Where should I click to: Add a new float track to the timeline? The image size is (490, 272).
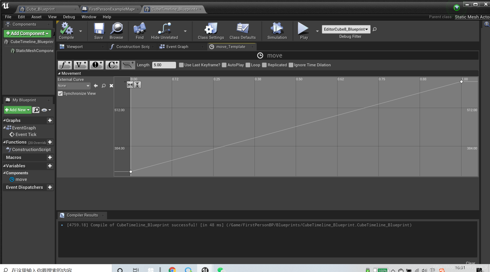[x=64, y=65]
